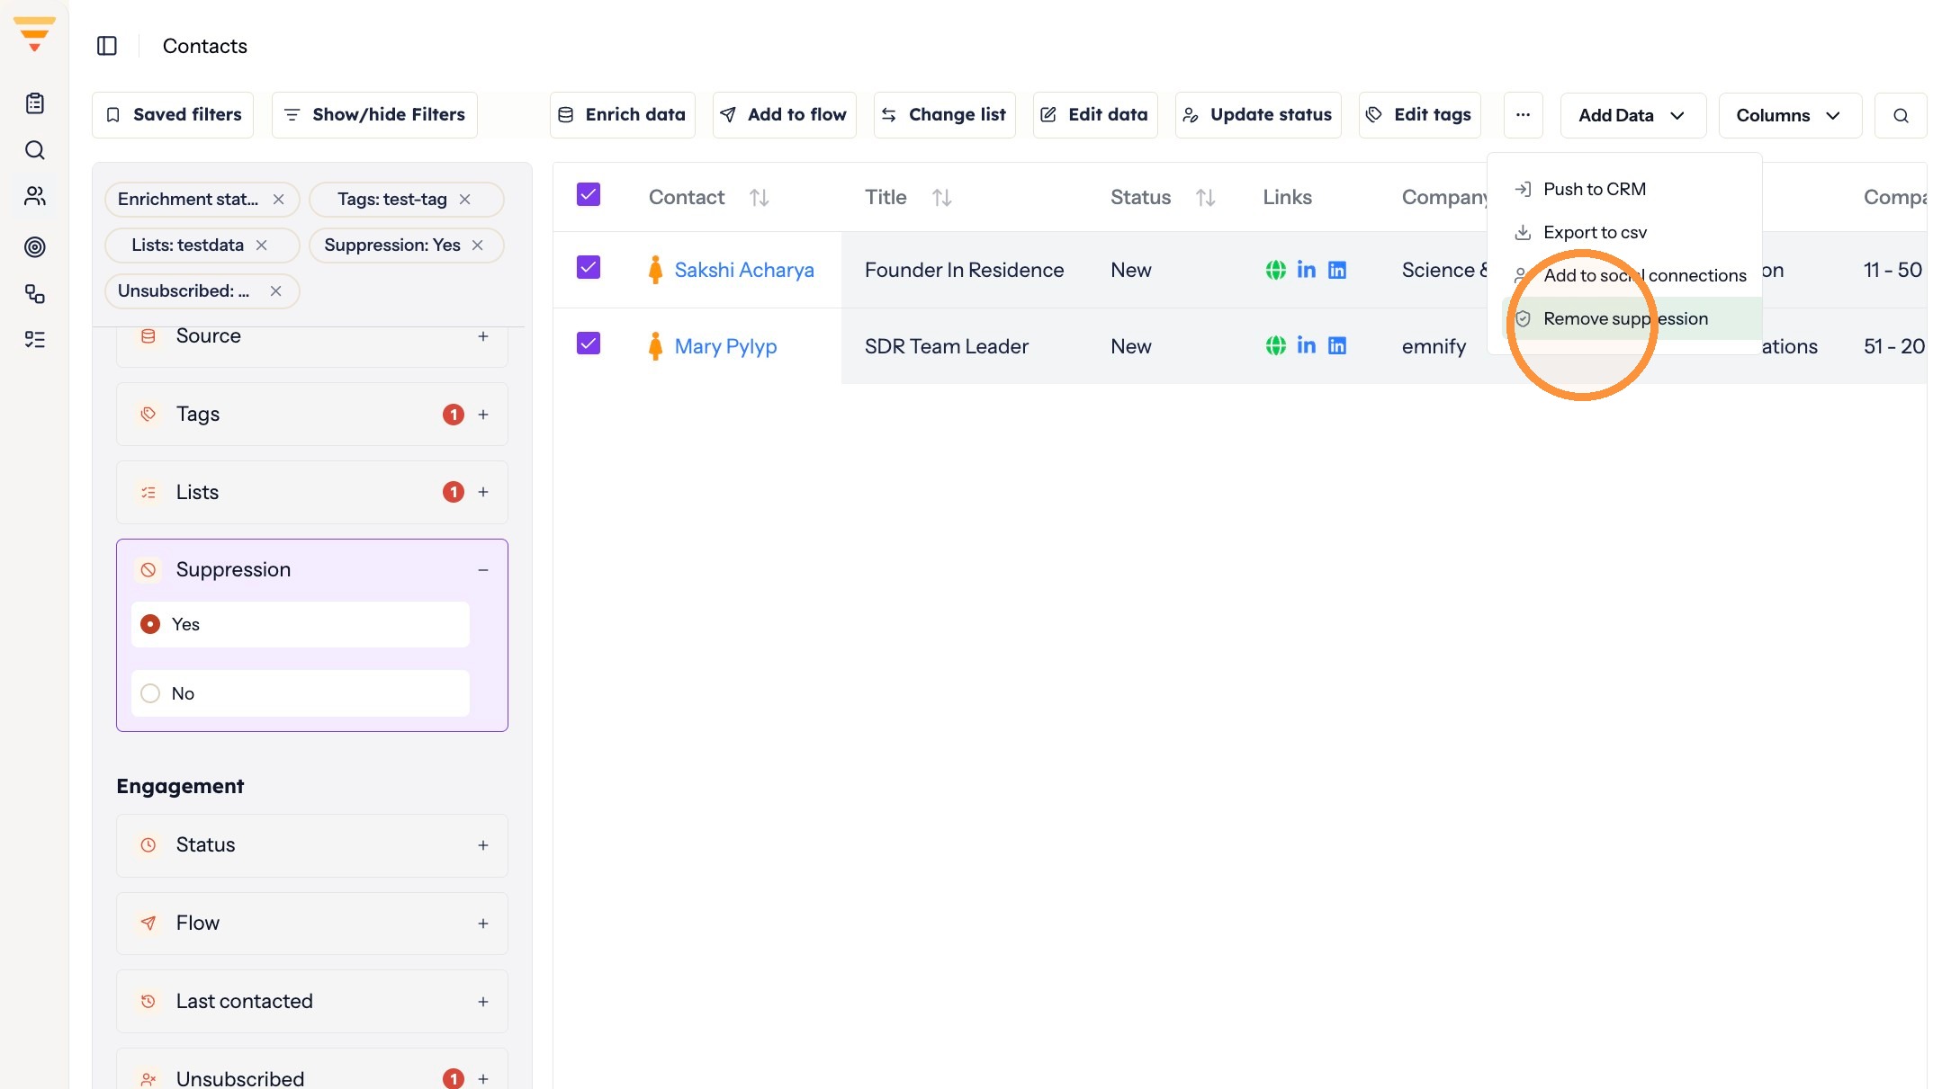Image resolution: width=1951 pixels, height=1089 pixels.
Task: Click the Add to flow button
Action: [x=784, y=114]
